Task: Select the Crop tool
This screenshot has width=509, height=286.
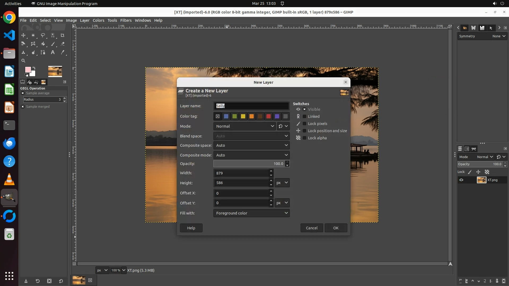Action: (63, 35)
